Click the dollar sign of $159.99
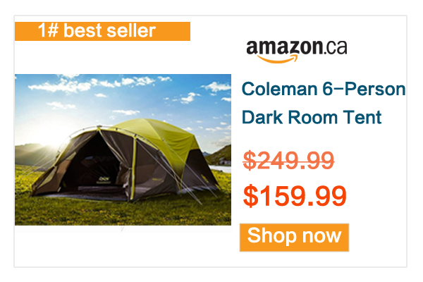The width and height of the screenshot is (423, 282). coord(250,196)
